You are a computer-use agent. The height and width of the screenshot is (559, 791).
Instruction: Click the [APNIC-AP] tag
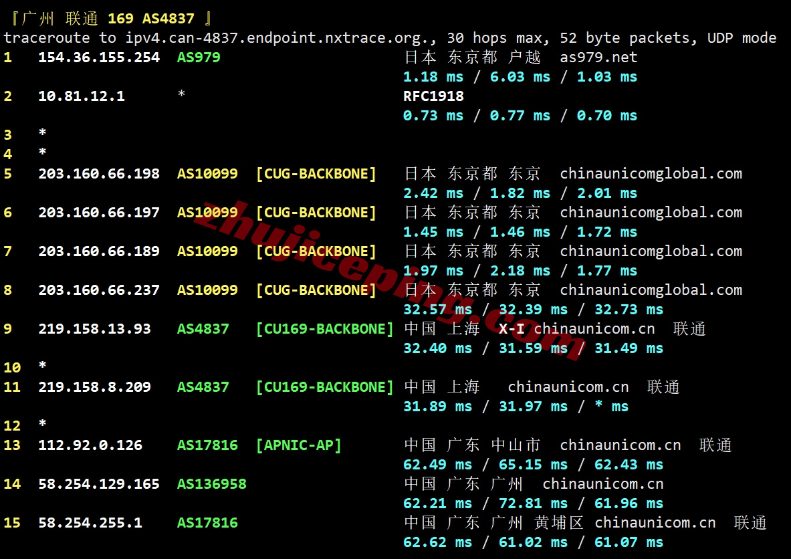click(299, 445)
